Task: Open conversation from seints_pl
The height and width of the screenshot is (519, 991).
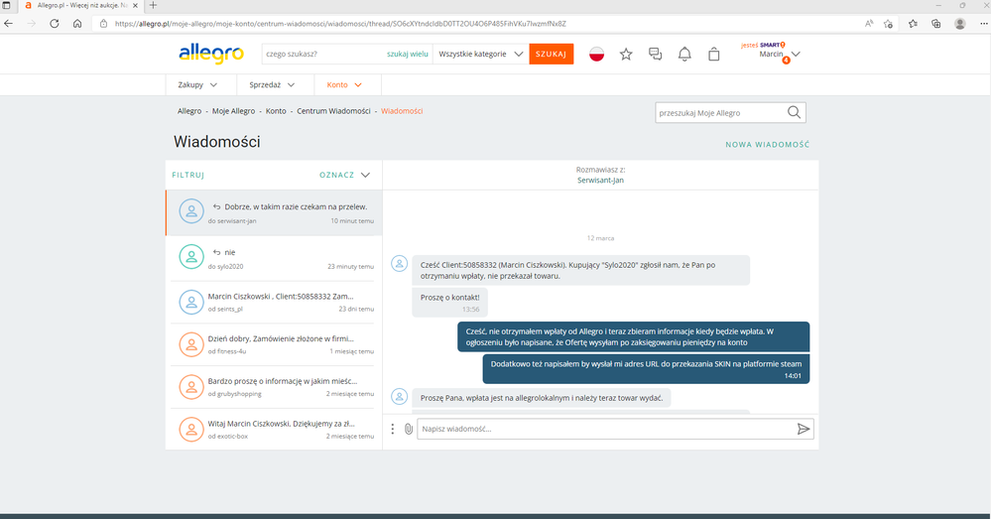Action: [x=274, y=302]
